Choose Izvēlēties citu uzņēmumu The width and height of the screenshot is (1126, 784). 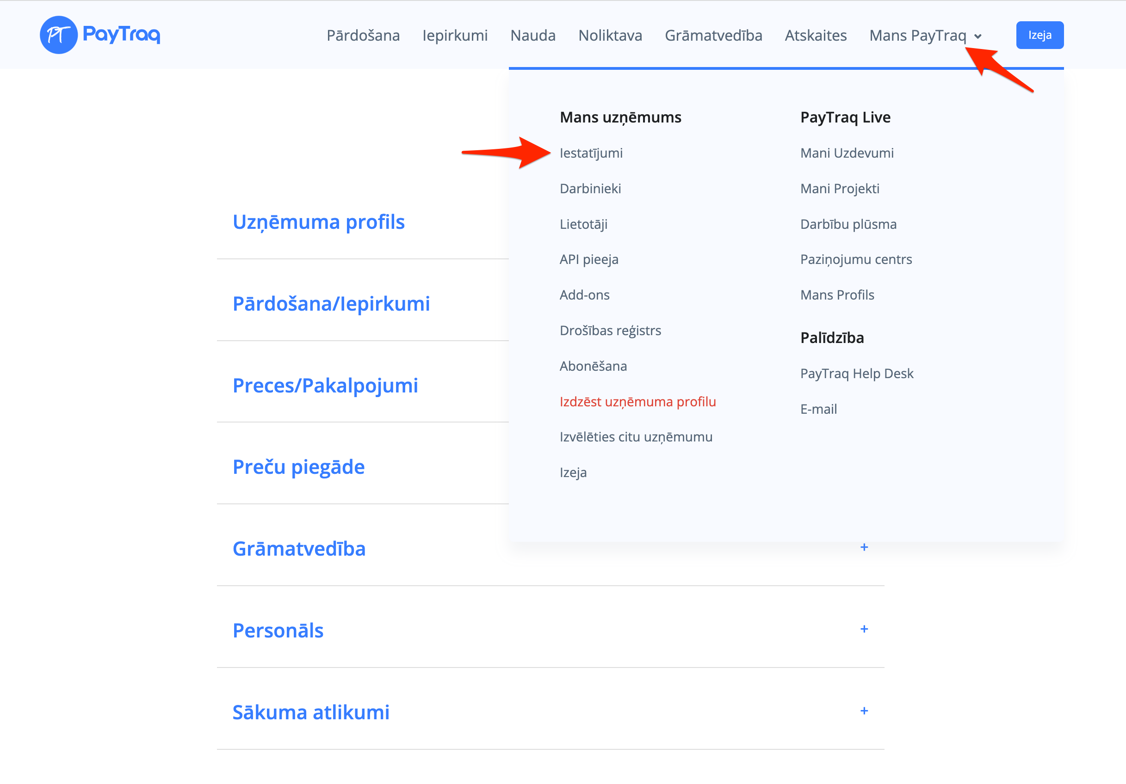point(636,436)
